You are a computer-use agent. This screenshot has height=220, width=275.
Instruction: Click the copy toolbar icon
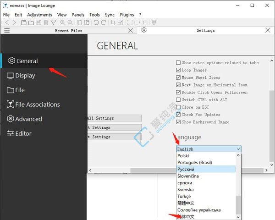(79, 22)
